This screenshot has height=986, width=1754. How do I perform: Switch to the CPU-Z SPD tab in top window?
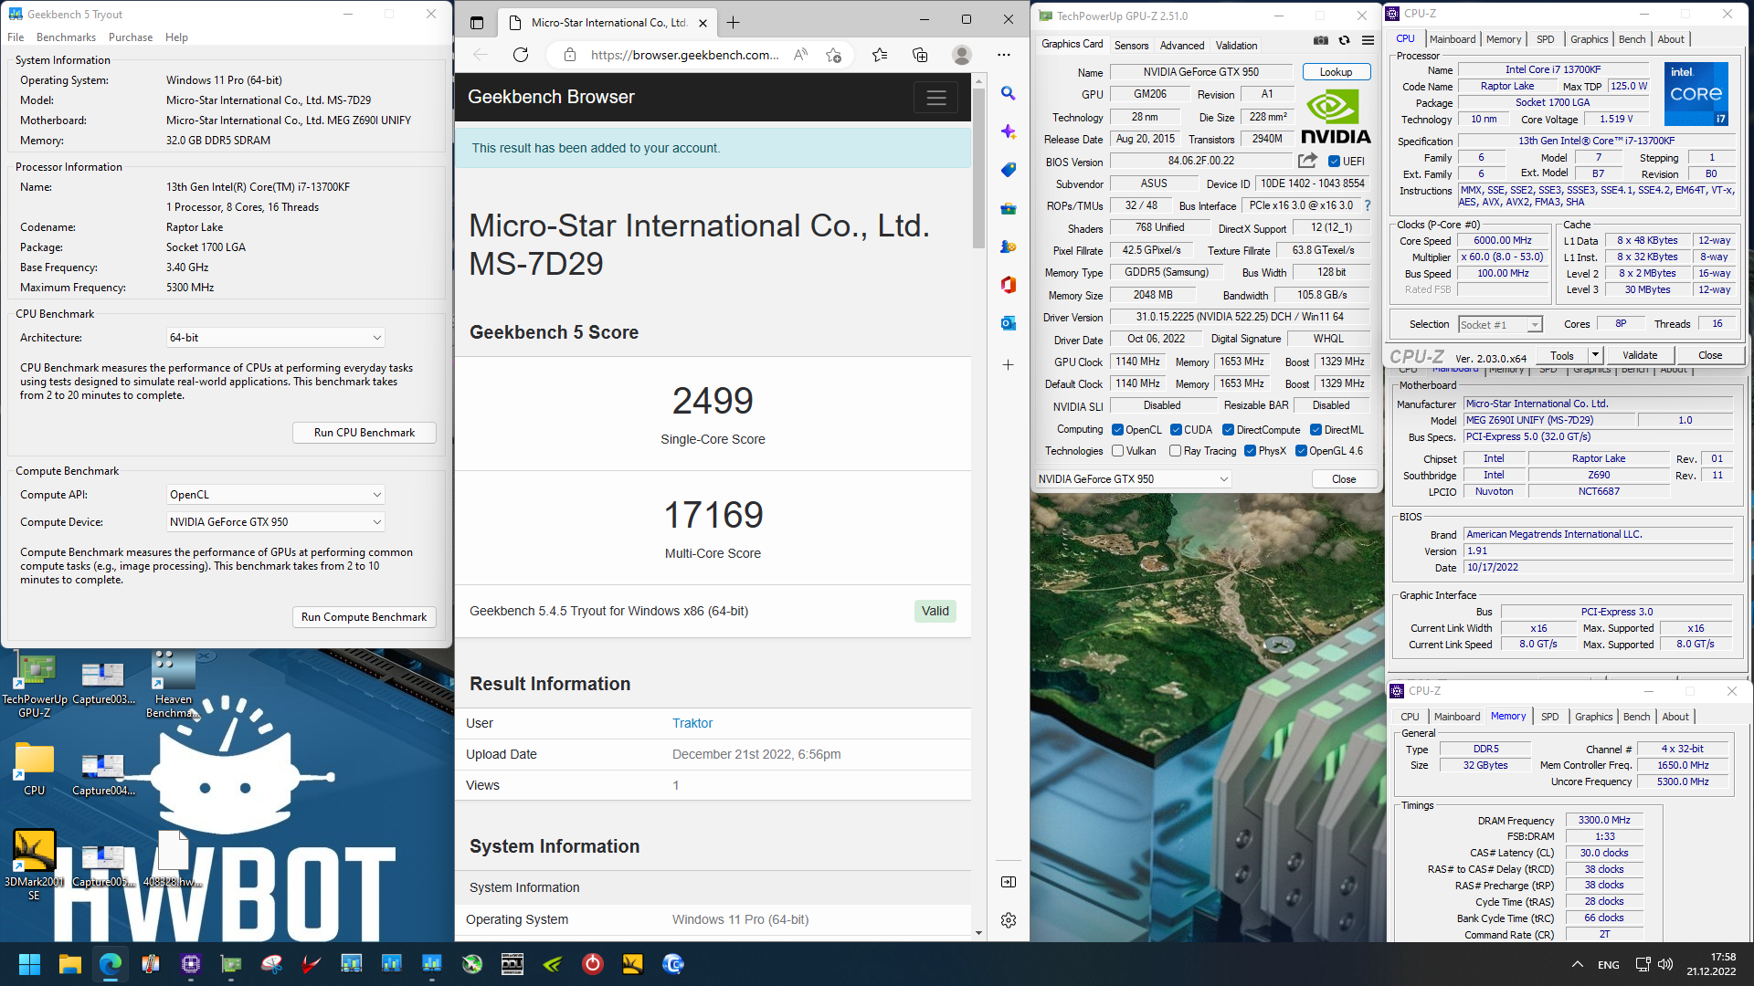pos(1545,39)
